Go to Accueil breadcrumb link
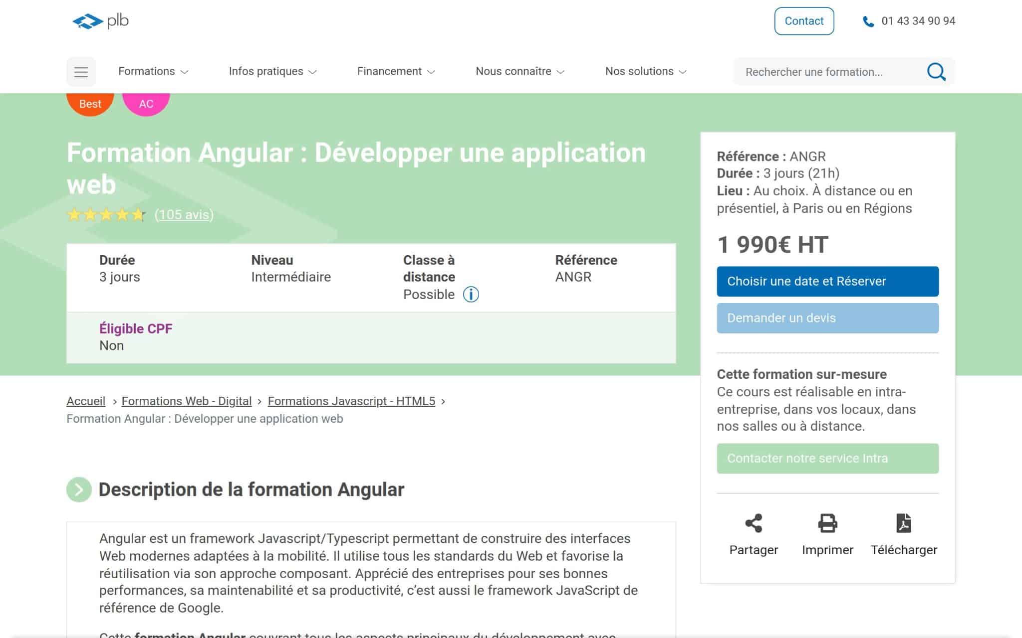The image size is (1022, 638). 86,401
